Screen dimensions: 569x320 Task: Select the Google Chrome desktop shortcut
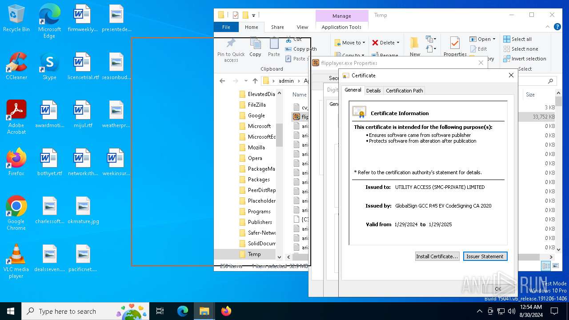pos(16,213)
